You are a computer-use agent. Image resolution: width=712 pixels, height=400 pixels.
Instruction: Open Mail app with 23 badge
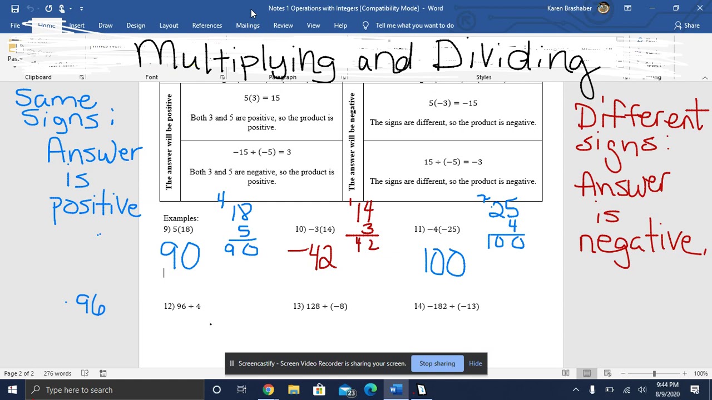coord(345,390)
